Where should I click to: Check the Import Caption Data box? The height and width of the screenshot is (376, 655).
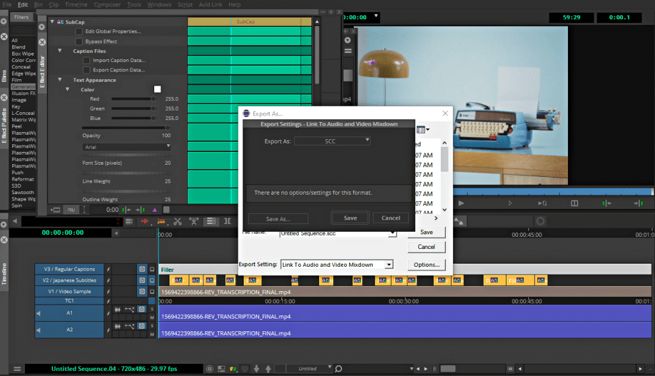[x=86, y=60]
